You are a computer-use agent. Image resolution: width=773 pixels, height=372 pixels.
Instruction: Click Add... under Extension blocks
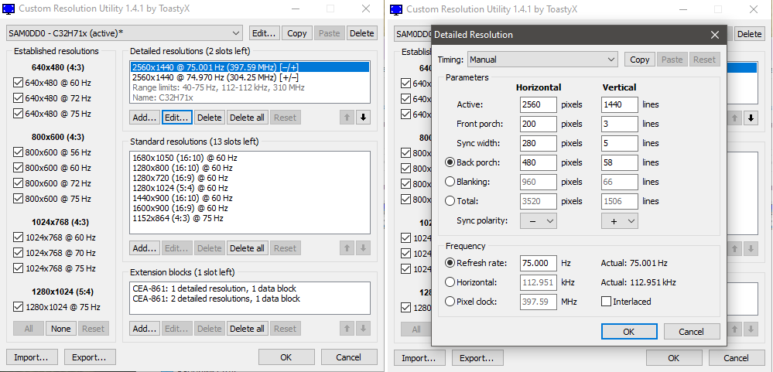[145, 329]
